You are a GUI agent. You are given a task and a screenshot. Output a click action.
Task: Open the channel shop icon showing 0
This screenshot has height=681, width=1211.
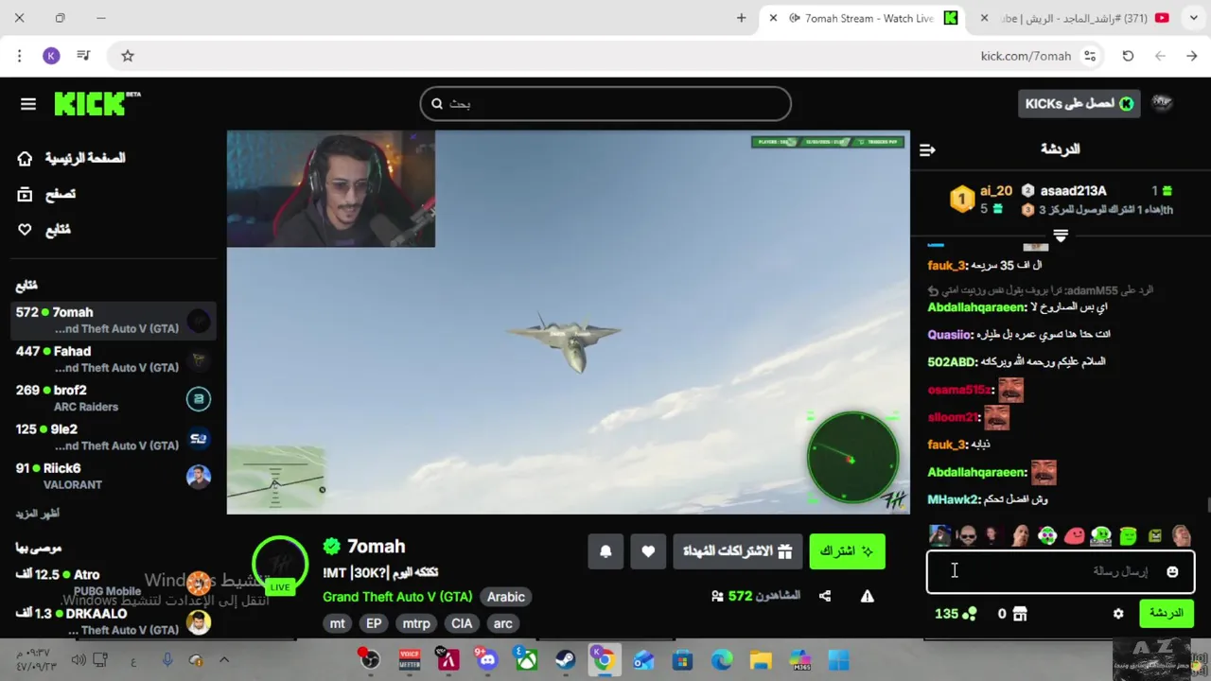pyautogui.click(x=1019, y=614)
